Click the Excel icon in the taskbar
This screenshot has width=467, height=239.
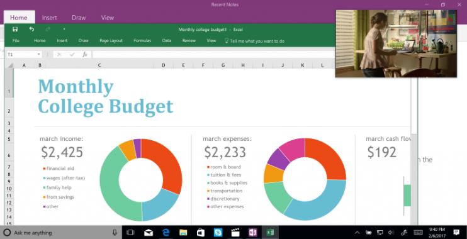(x=270, y=233)
